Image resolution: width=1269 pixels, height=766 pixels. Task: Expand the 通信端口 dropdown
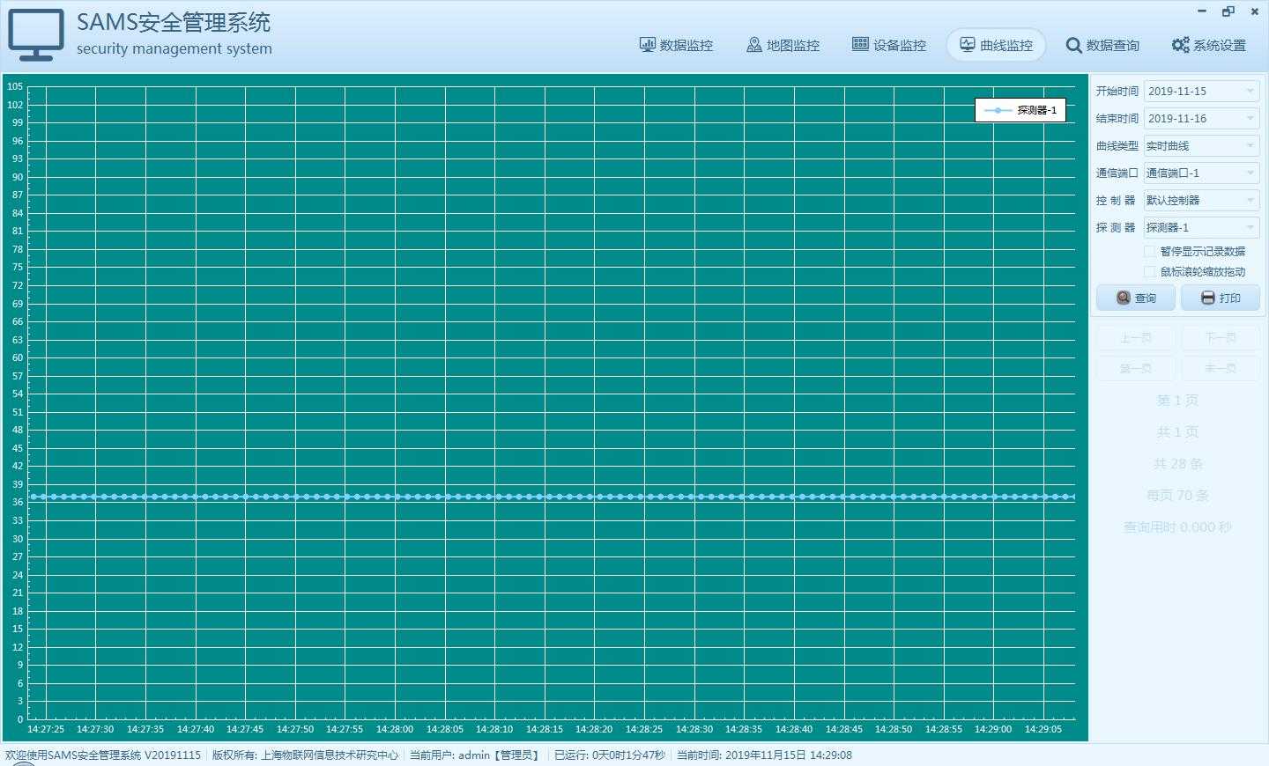tap(1250, 173)
